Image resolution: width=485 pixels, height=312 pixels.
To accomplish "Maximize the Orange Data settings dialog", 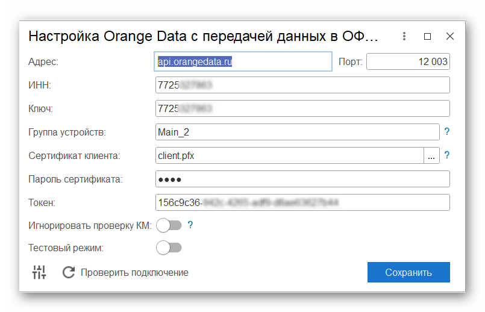I will [427, 37].
